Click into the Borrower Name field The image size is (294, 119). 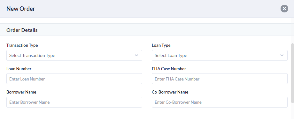coord(74,102)
